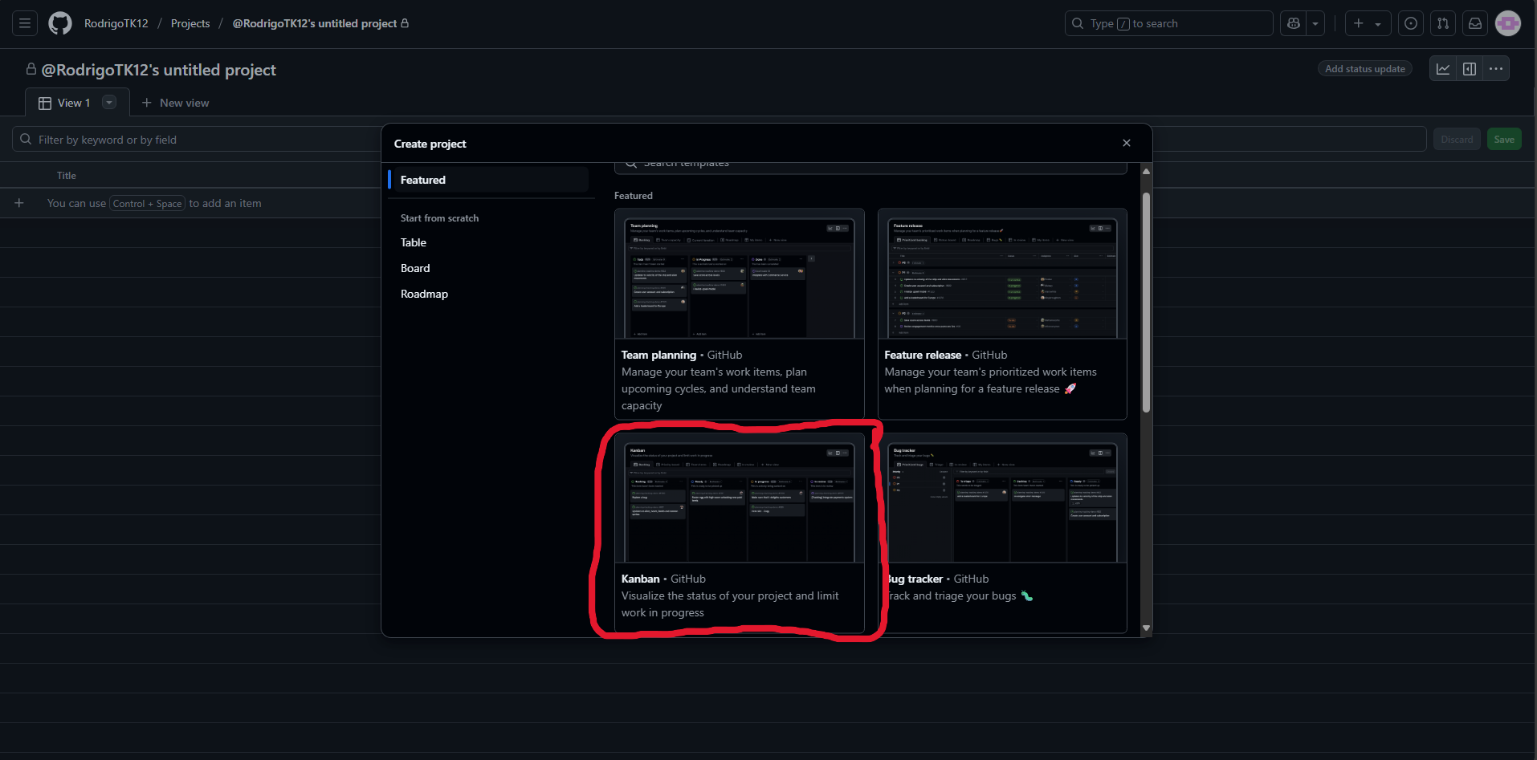The image size is (1537, 760).
Task: Select Board under Start from scratch
Action: click(415, 268)
